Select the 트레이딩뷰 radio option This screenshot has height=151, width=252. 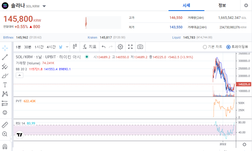(237, 47)
